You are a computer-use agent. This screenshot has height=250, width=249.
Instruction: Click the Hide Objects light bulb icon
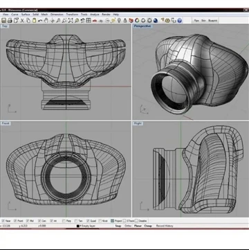coord(119,20)
